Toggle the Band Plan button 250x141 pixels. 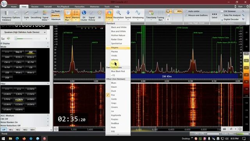click(68, 16)
